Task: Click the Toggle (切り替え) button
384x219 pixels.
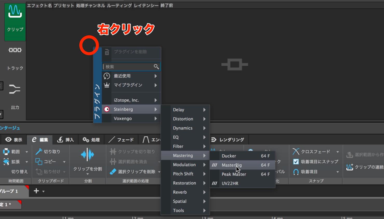Action: coord(19,172)
